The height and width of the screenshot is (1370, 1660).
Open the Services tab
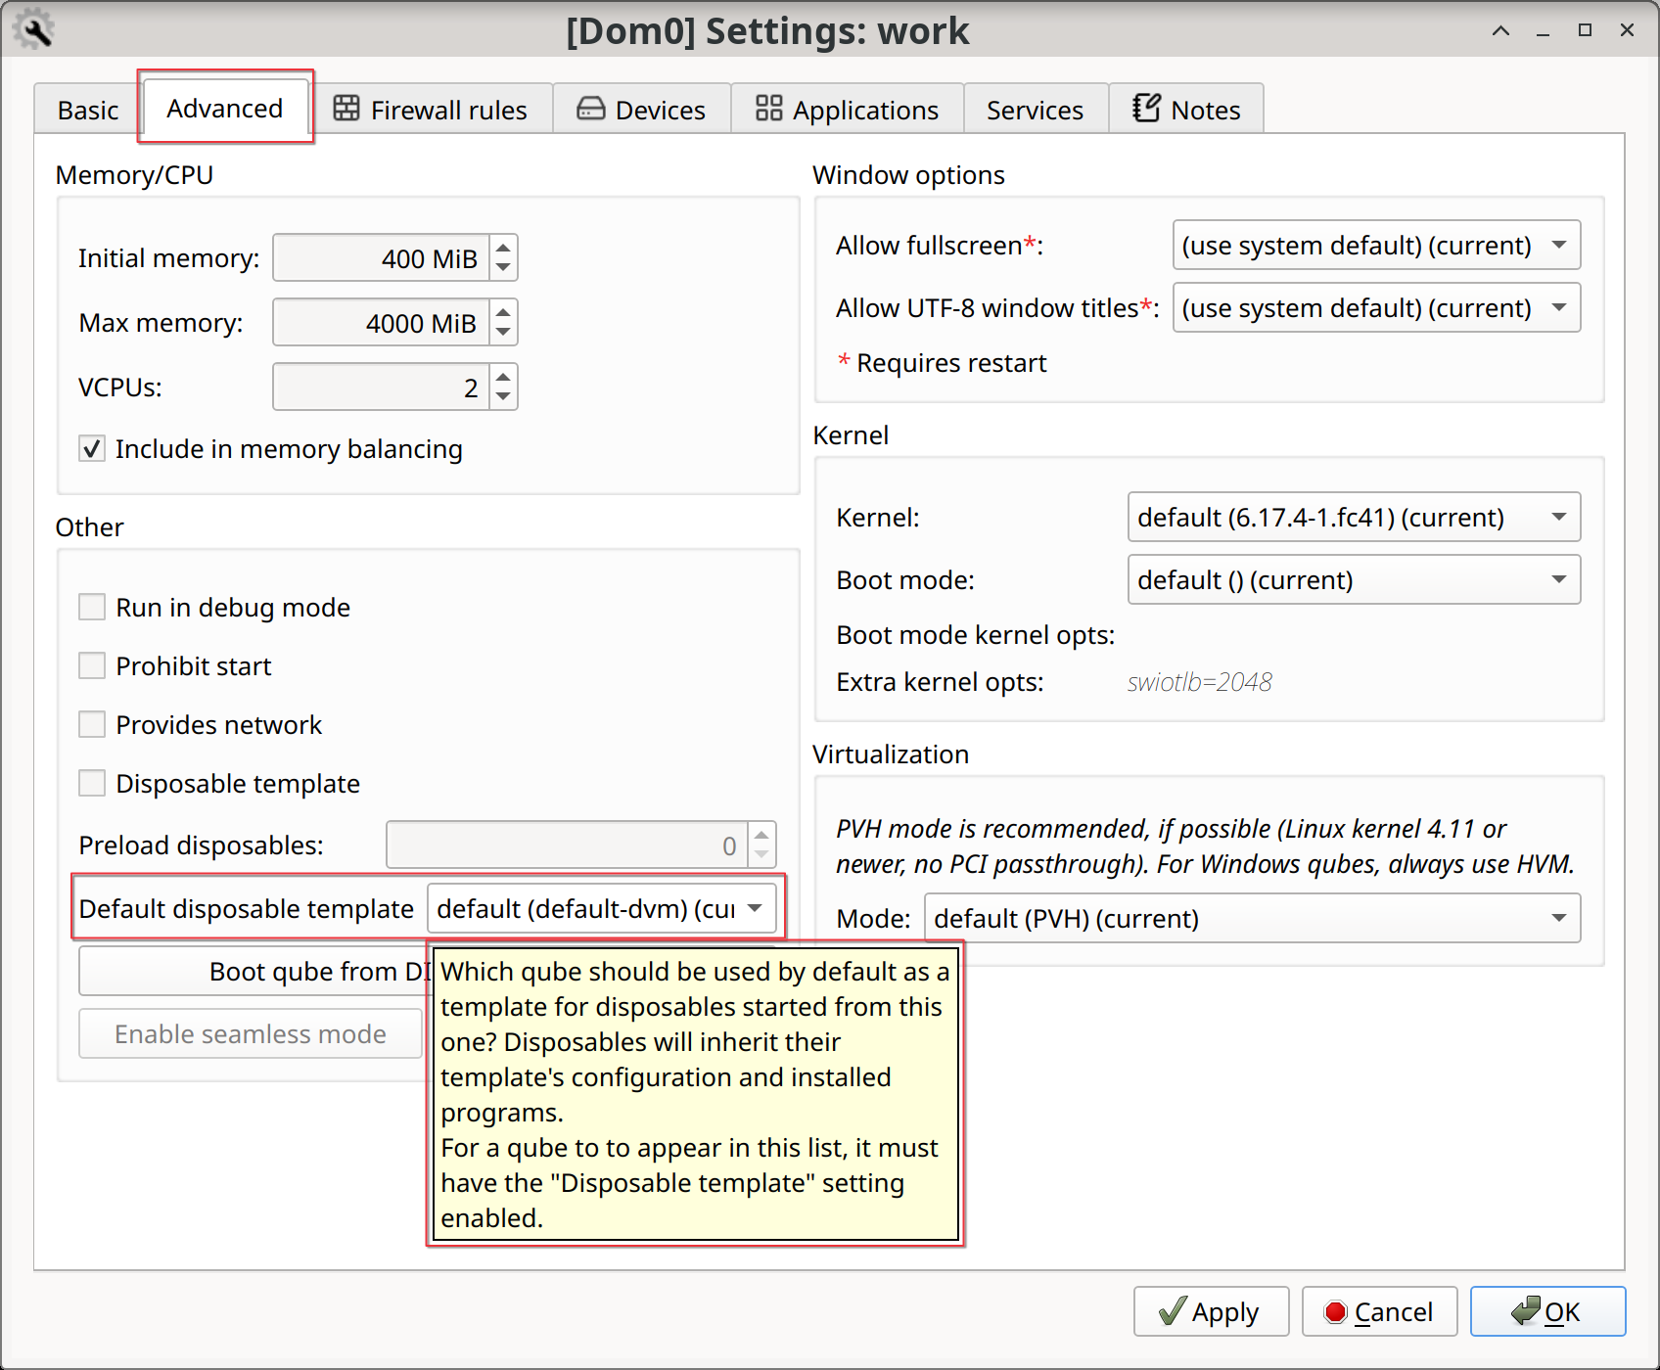coord(1035,109)
